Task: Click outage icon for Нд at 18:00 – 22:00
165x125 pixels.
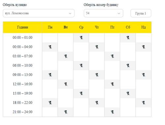Action: [x=144, y=103]
